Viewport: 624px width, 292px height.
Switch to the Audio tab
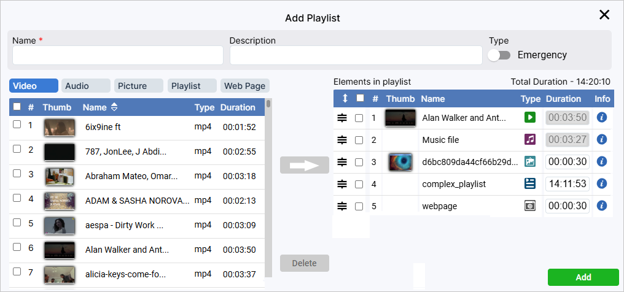[85, 86]
